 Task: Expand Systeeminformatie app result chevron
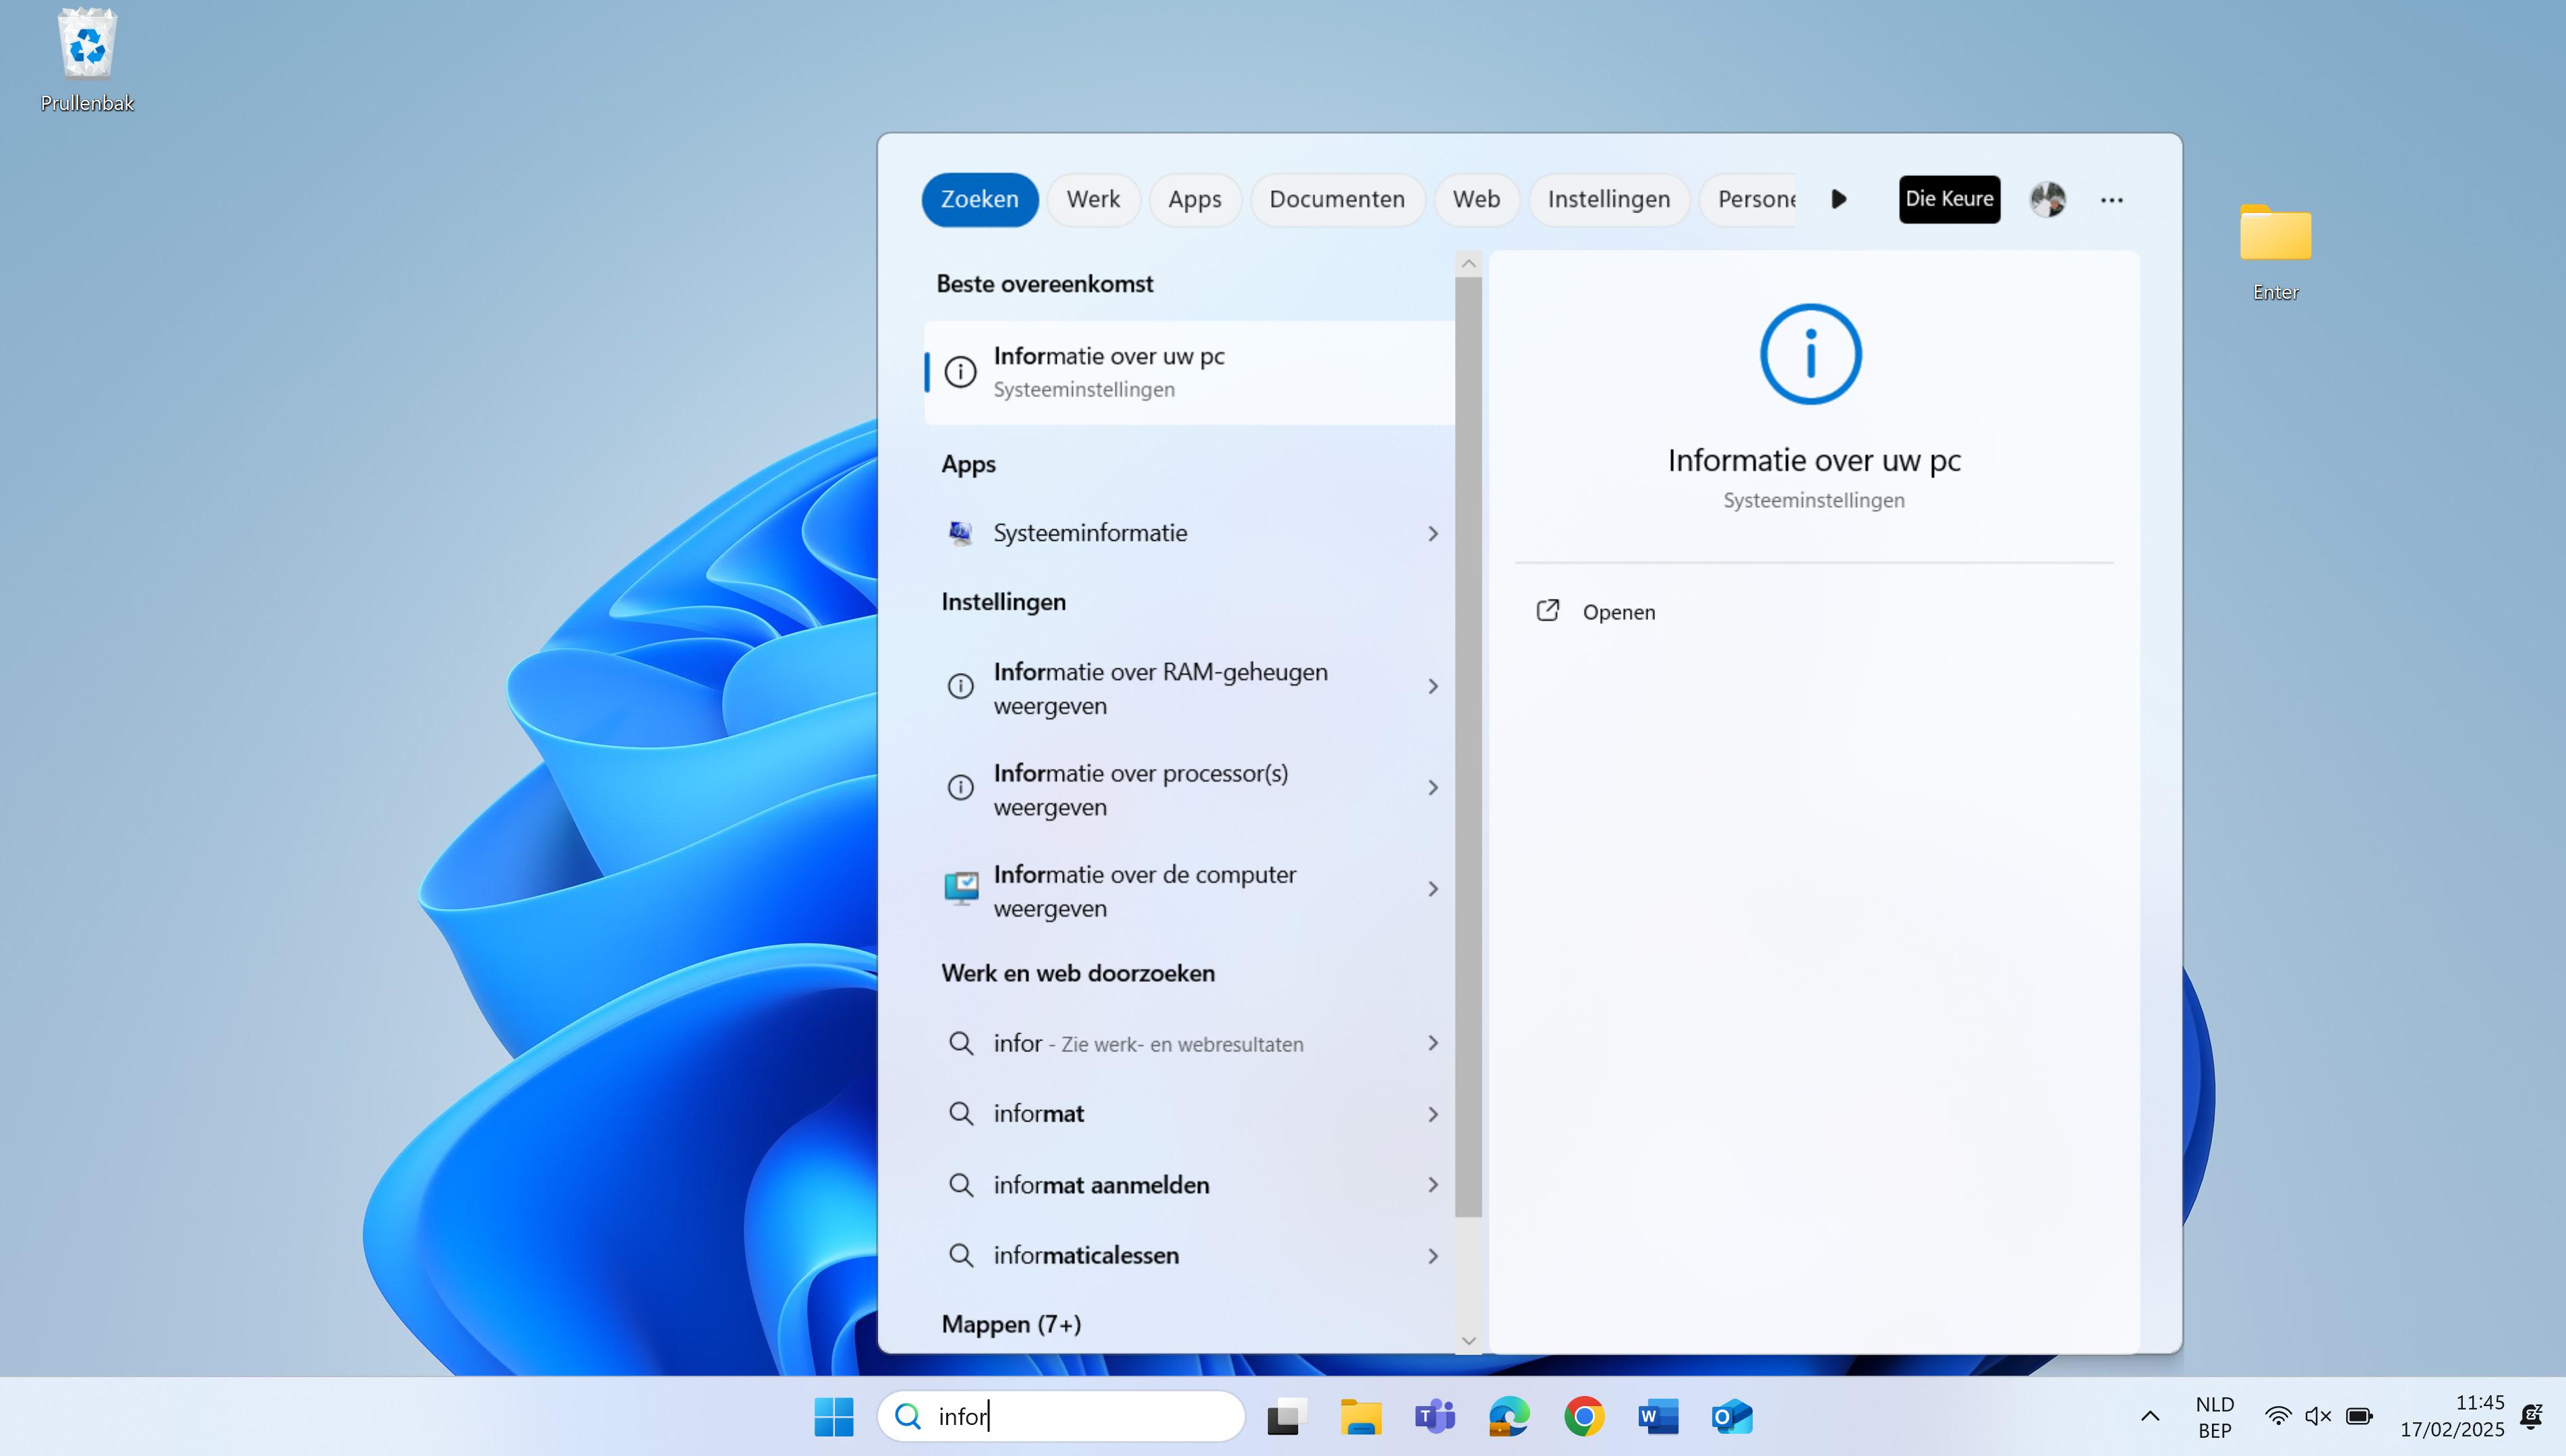pos(1433,534)
